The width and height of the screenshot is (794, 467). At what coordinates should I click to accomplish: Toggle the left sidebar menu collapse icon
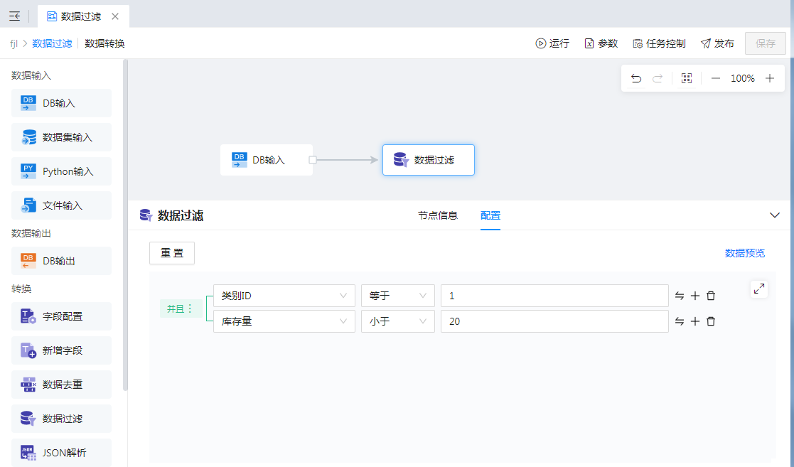coord(14,16)
